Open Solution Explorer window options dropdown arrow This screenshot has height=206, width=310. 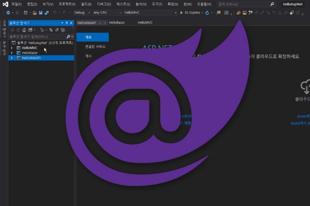click(62, 23)
